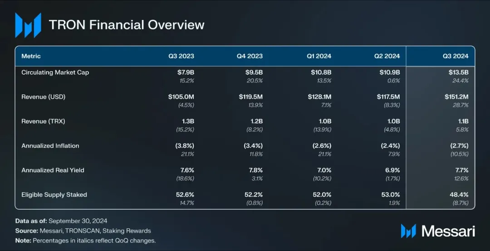The image size is (490, 251).
Task: Click the Messari logo in bottom-right corner
Action: click(x=438, y=232)
